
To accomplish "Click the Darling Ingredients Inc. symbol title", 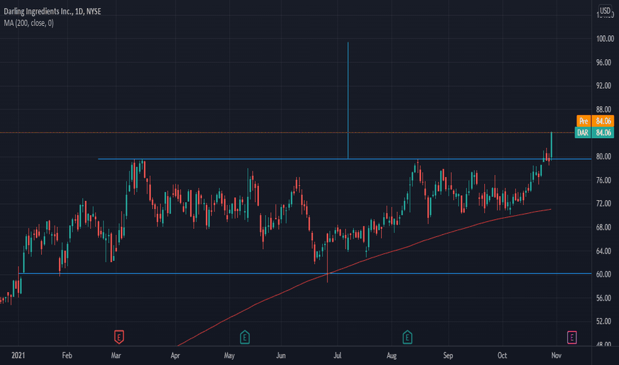I will pos(52,11).
